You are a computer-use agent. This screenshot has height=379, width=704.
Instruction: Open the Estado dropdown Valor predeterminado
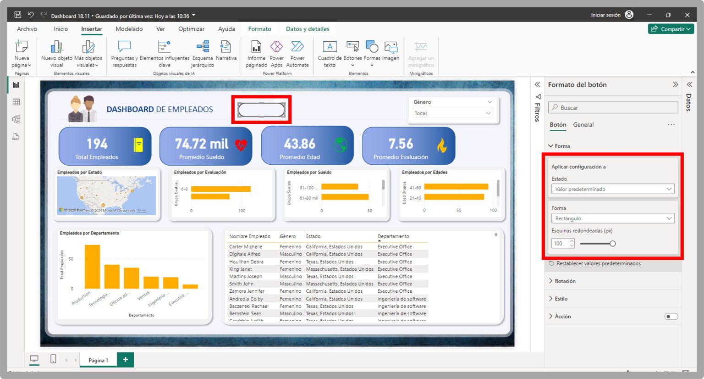coord(613,189)
